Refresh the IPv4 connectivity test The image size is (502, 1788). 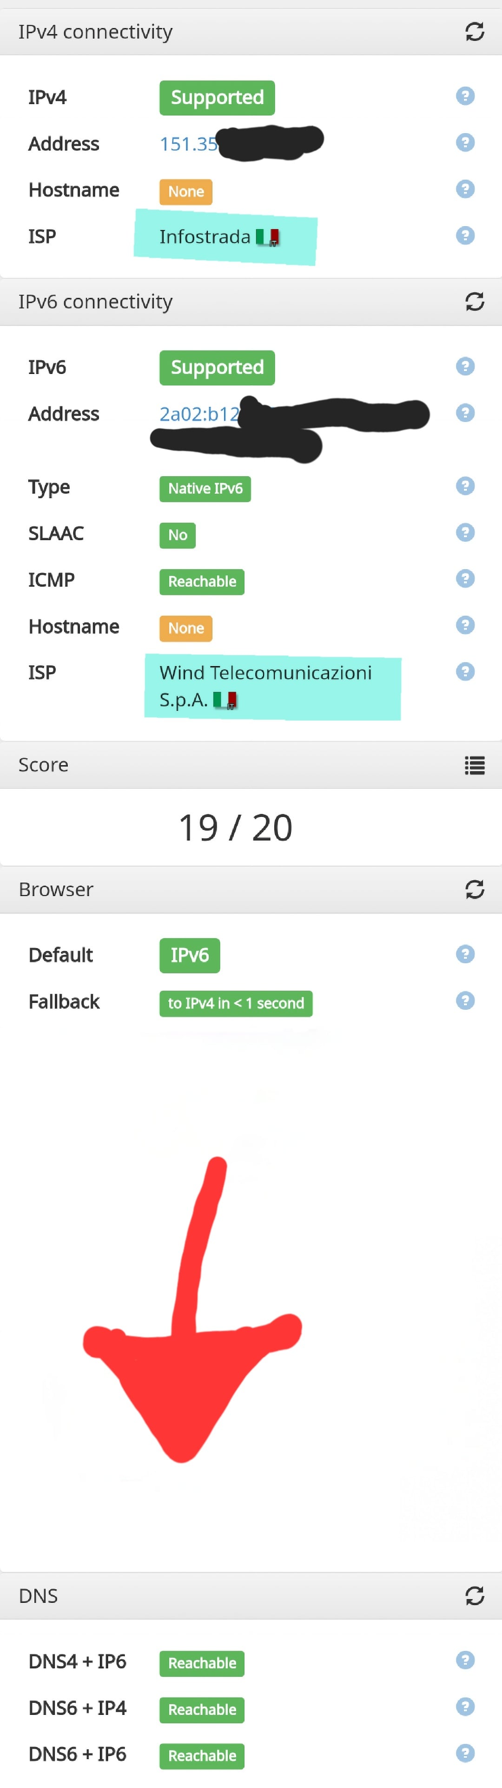474,32
